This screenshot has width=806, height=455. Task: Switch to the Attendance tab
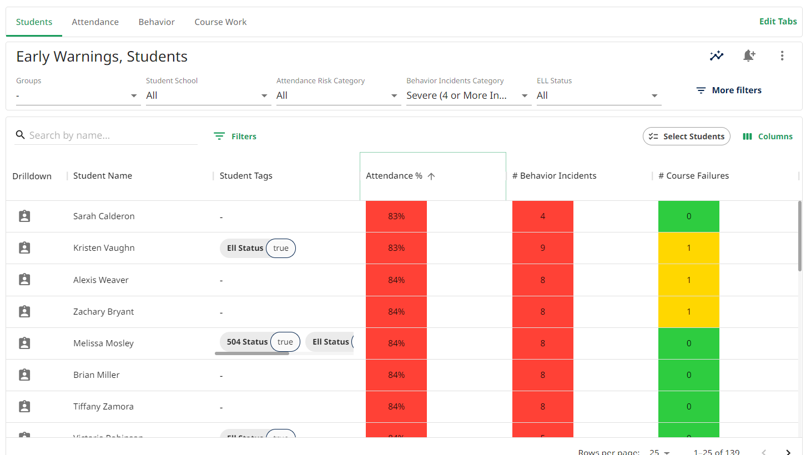(95, 22)
